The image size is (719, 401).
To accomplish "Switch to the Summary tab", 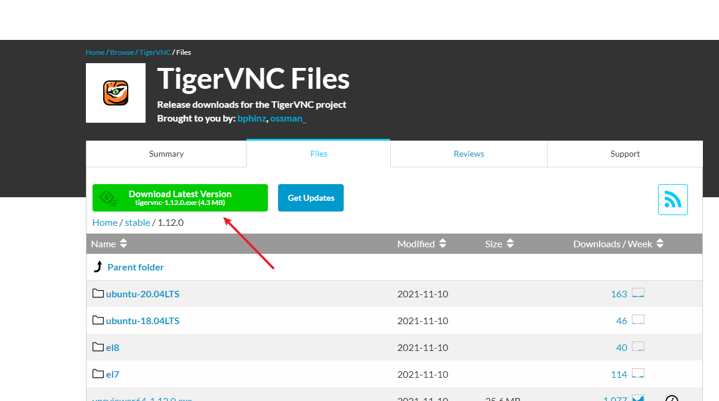I will click(166, 154).
